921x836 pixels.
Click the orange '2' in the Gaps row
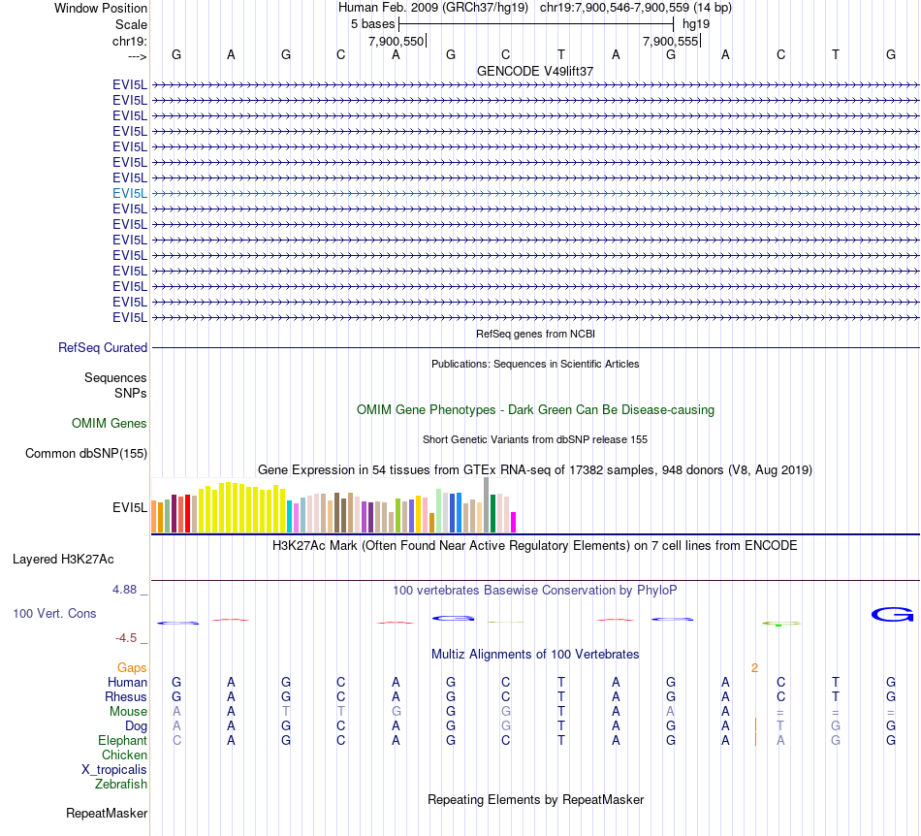[755, 668]
